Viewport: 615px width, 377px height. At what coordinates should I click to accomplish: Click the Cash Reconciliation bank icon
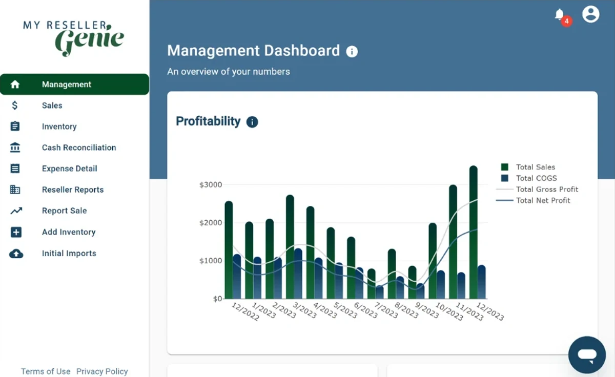pos(15,148)
